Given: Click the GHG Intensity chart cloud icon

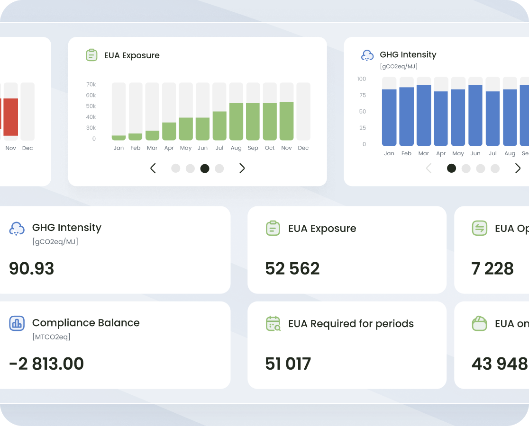Looking at the screenshot, I should click(x=367, y=55).
